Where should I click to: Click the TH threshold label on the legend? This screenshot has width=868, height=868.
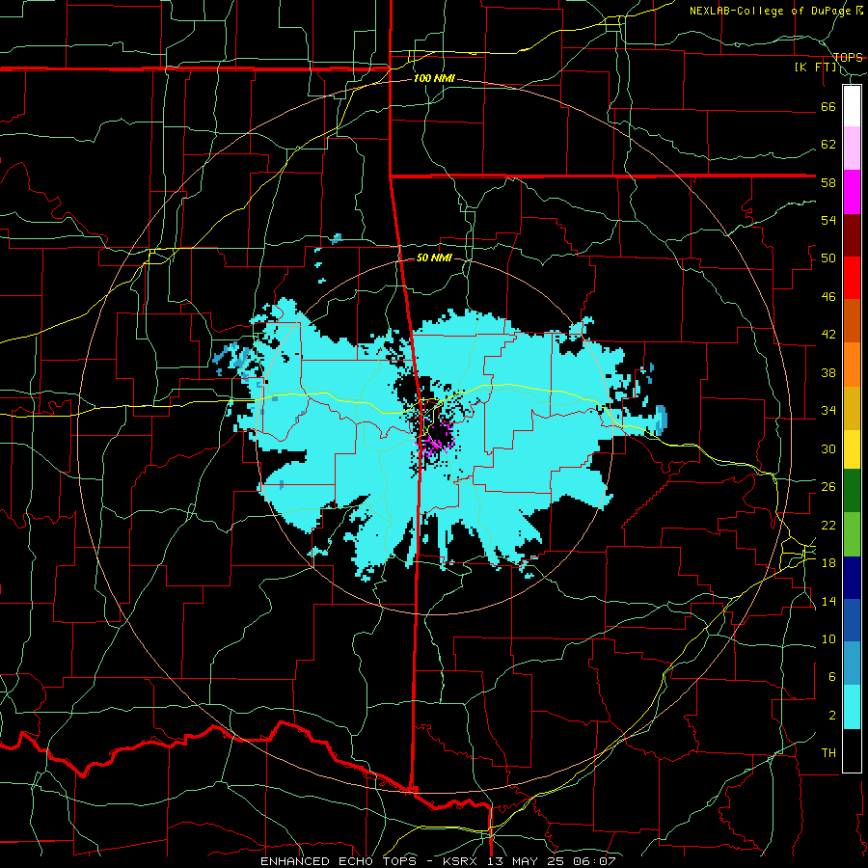(828, 753)
